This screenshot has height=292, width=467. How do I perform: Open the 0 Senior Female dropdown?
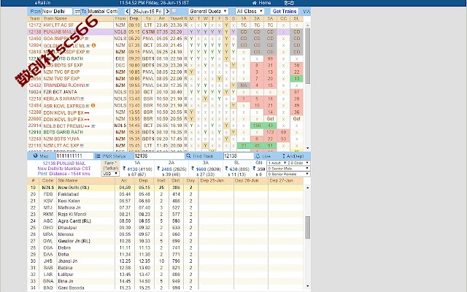point(289,174)
